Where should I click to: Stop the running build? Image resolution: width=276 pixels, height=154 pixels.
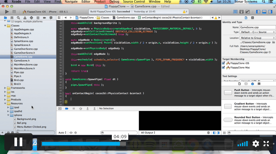coord(14,12)
